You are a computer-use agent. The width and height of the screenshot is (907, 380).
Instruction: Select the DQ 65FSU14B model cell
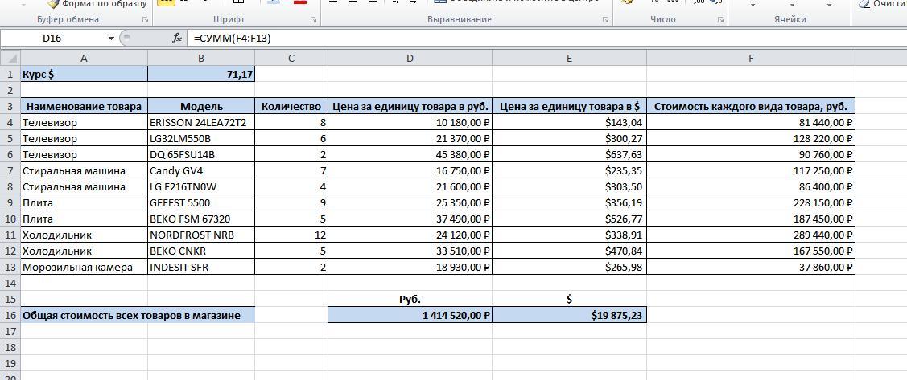click(x=201, y=155)
